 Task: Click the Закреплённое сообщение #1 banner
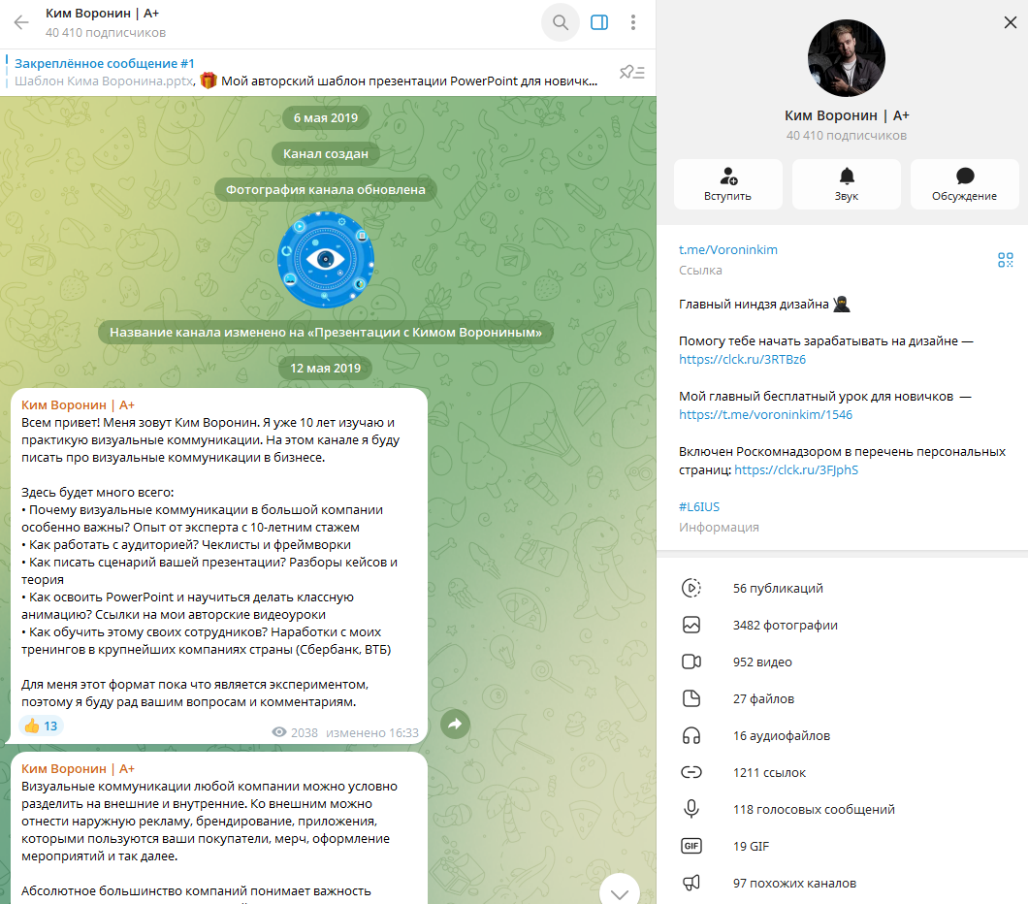[306, 72]
